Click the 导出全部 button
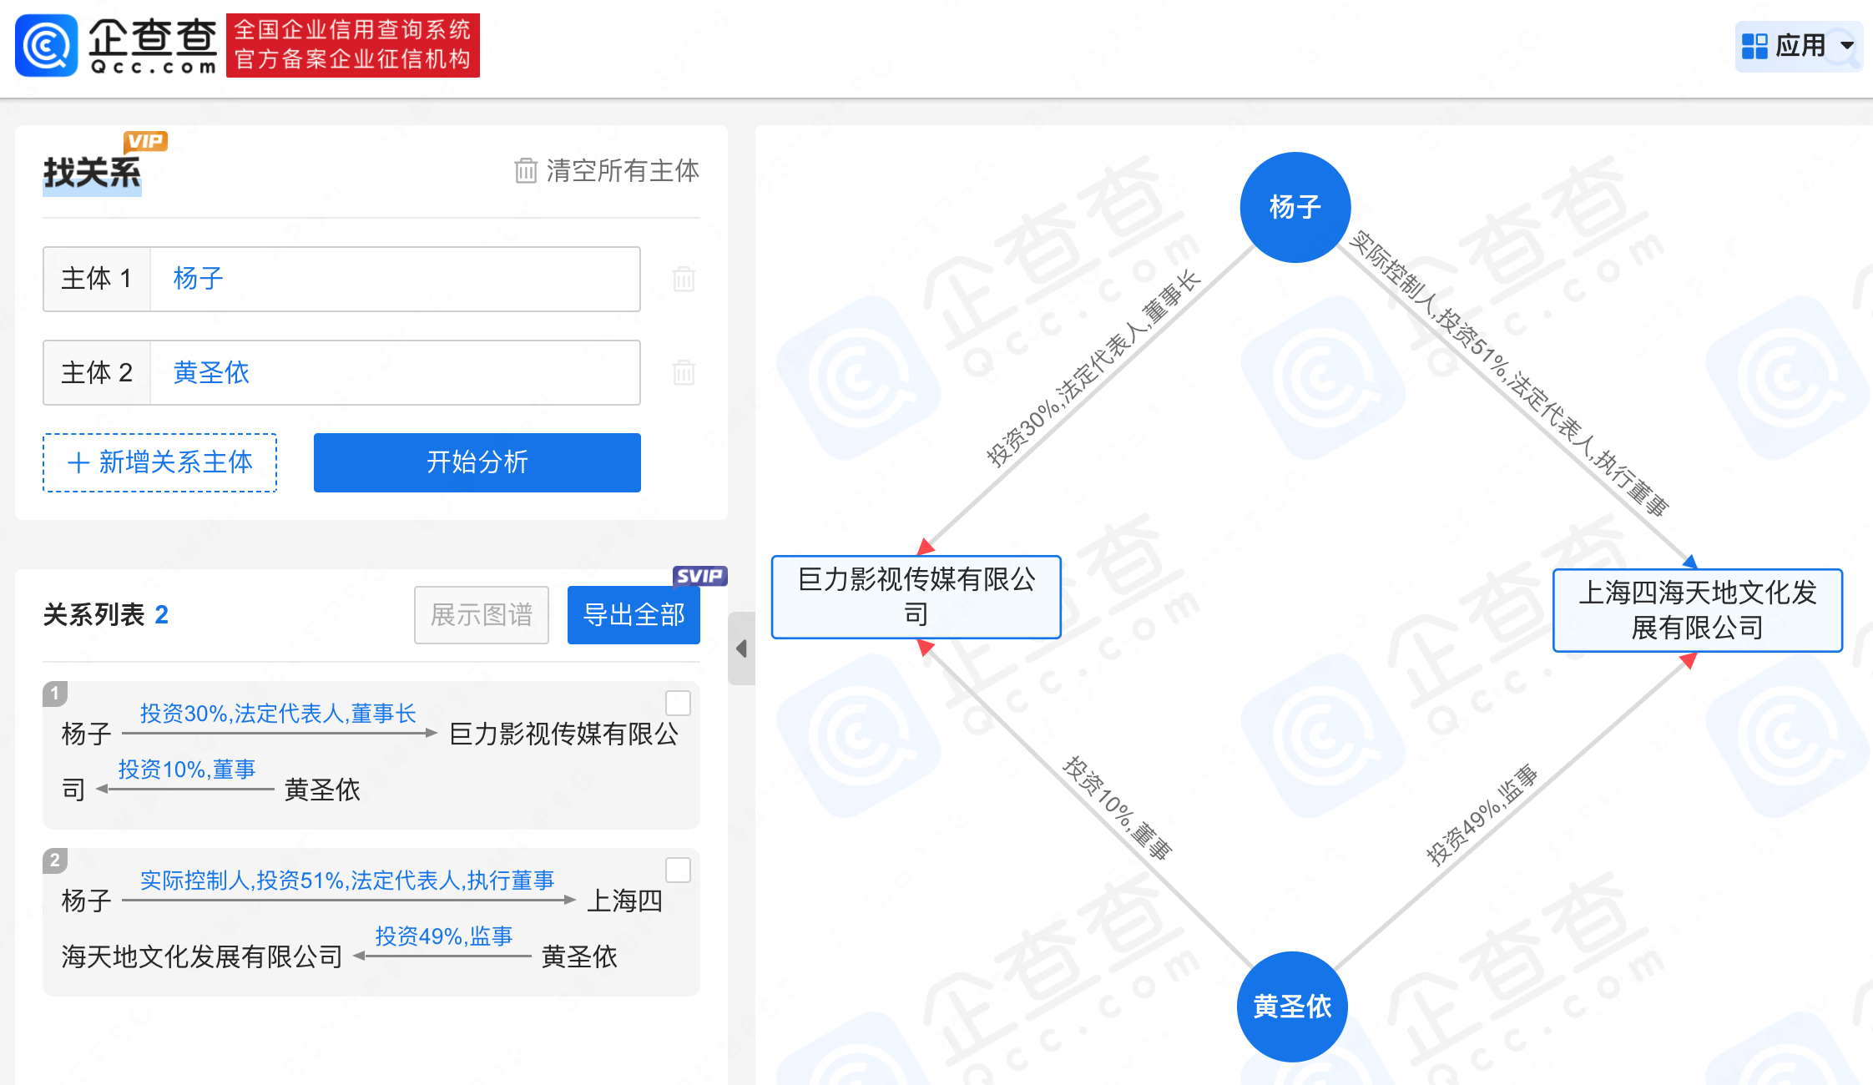1873x1085 pixels. click(x=634, y=615)
